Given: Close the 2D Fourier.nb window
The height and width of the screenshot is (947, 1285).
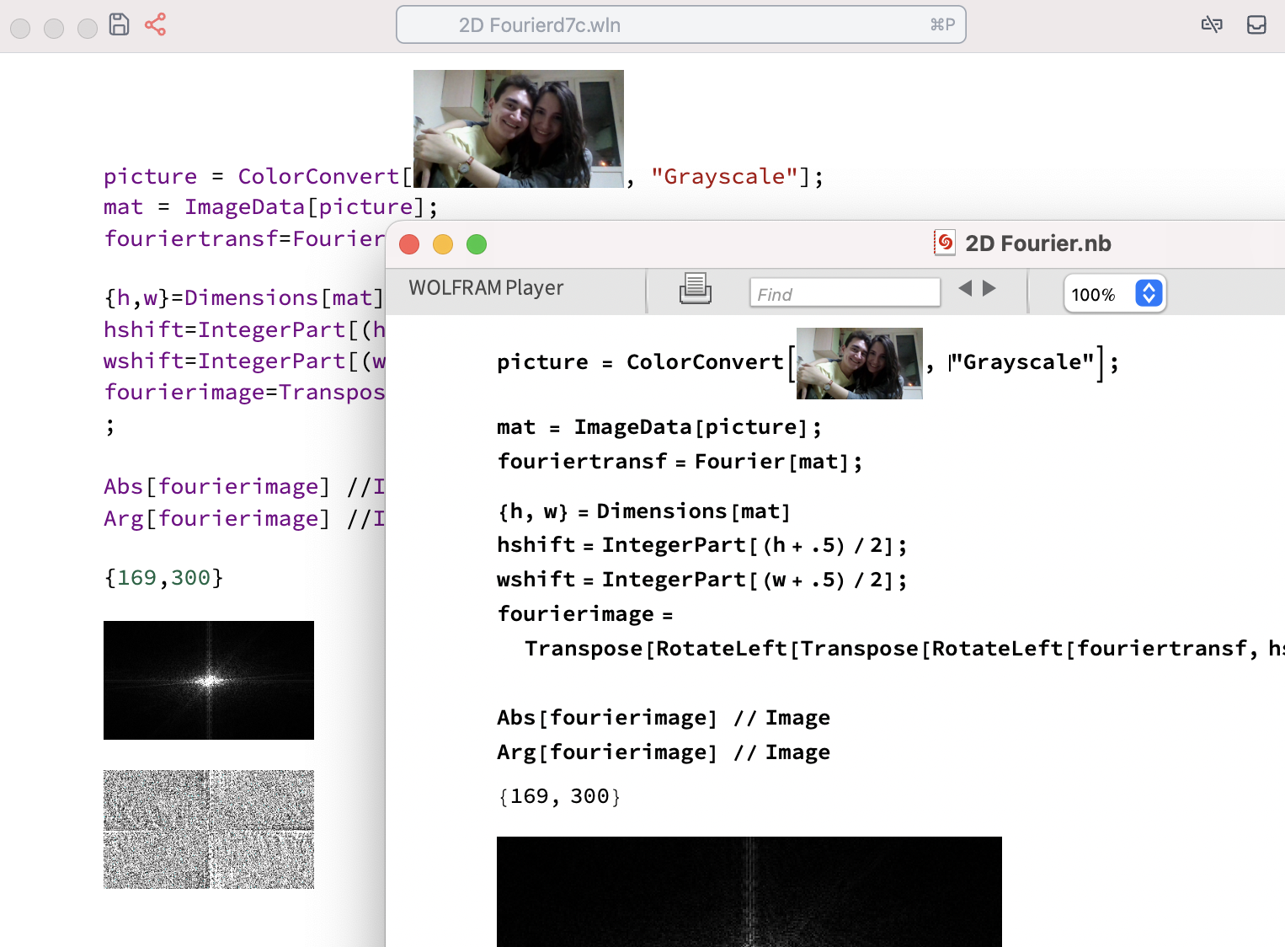Looking at the screenshot, I should [409, 244].
